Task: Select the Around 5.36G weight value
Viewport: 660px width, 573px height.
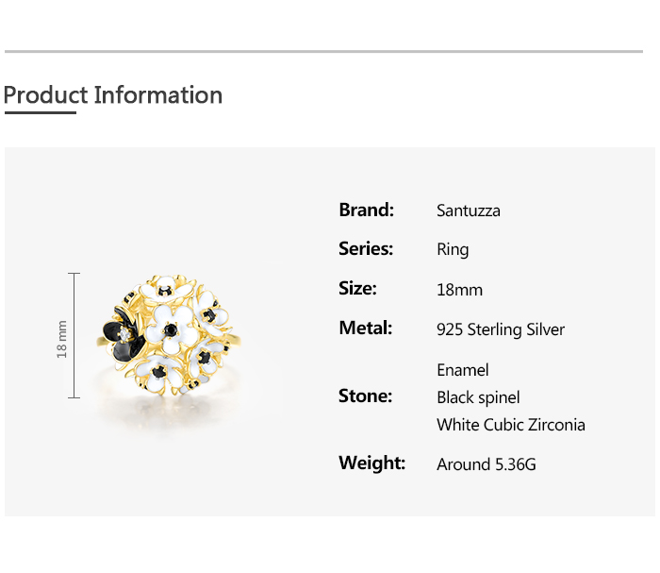Action: point(487,464)
